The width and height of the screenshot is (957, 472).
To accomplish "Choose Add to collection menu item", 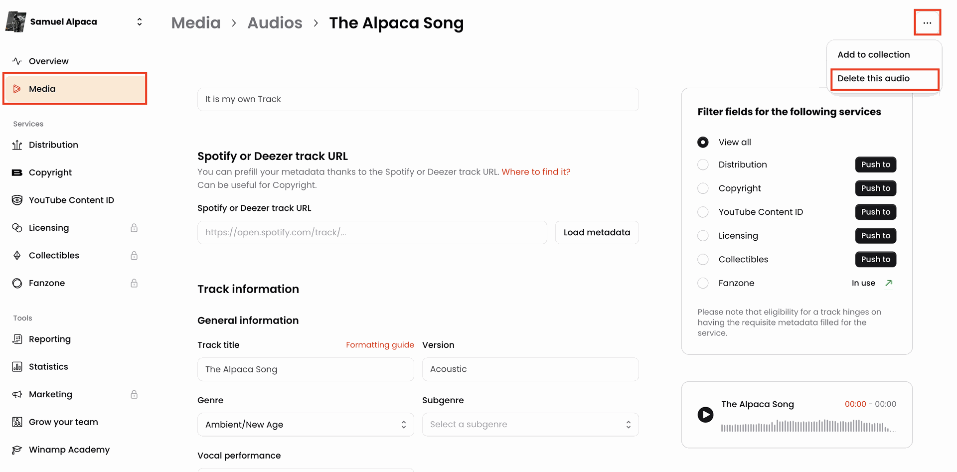I will tap(874, 54).
